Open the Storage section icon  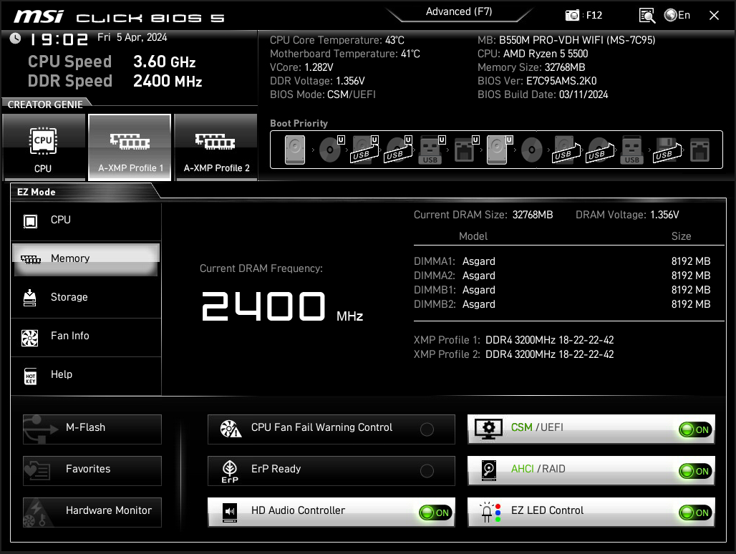29,298
